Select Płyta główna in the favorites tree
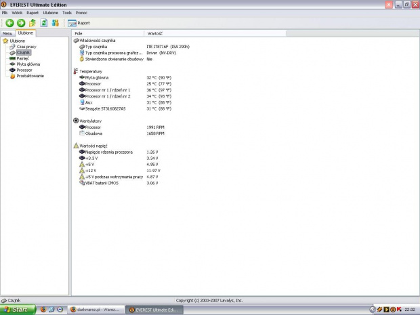 27,64
